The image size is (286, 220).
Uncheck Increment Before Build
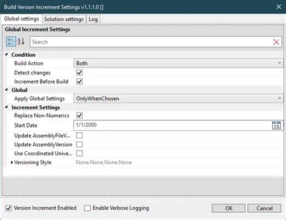coord(80,82)
